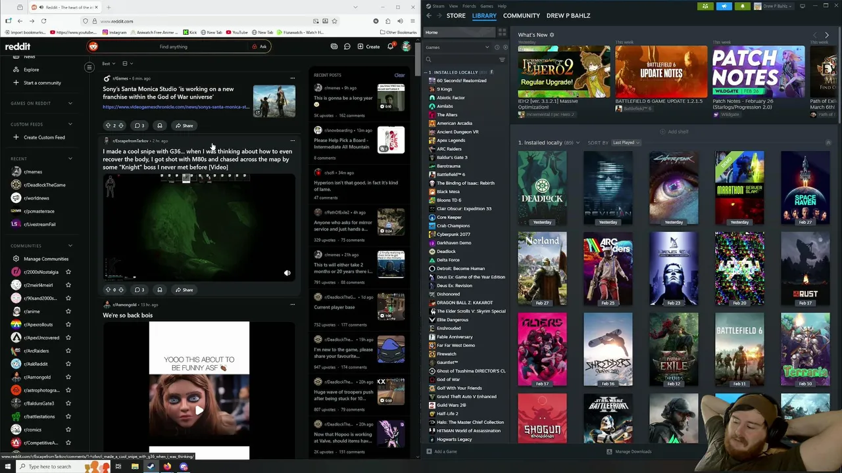842x473 pixels.
Task: Open Steam friends button in title bar
Action: [x=705, y=6]
